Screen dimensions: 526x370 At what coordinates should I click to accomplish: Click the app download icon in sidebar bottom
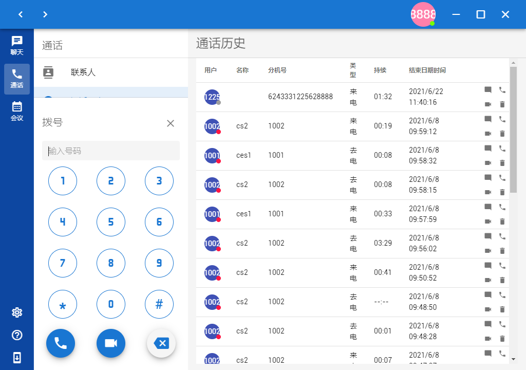[x=17, y=358]
